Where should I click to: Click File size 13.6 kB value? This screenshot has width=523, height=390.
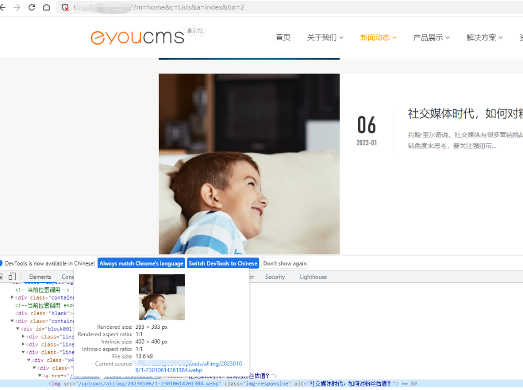pos(144,357)
